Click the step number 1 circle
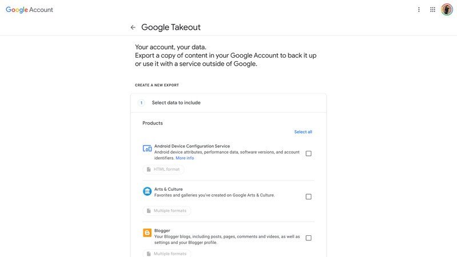The height and width of the screenshot is (257, 457). (x=142, y=103)
